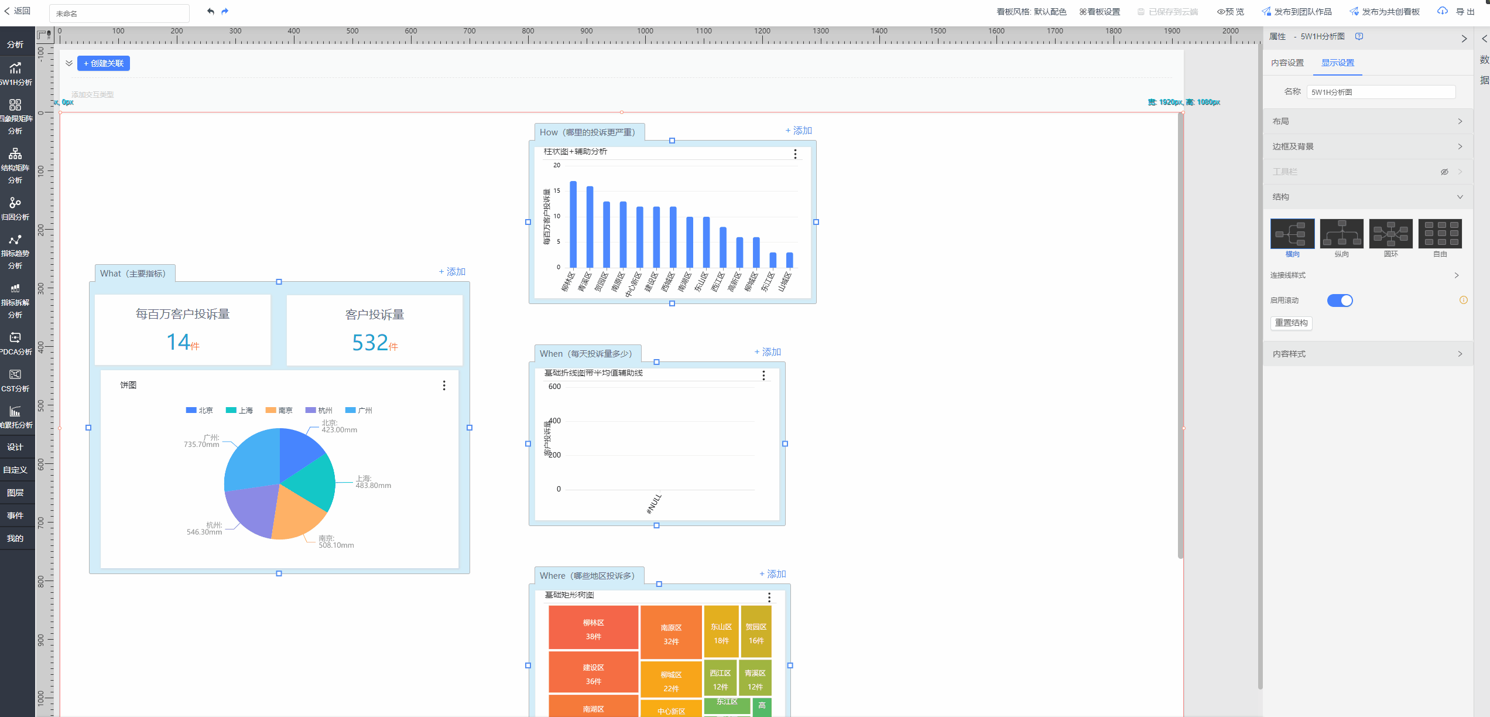Click the redo arrow icon
This screenshot has width=1490, height=717.
225,11
